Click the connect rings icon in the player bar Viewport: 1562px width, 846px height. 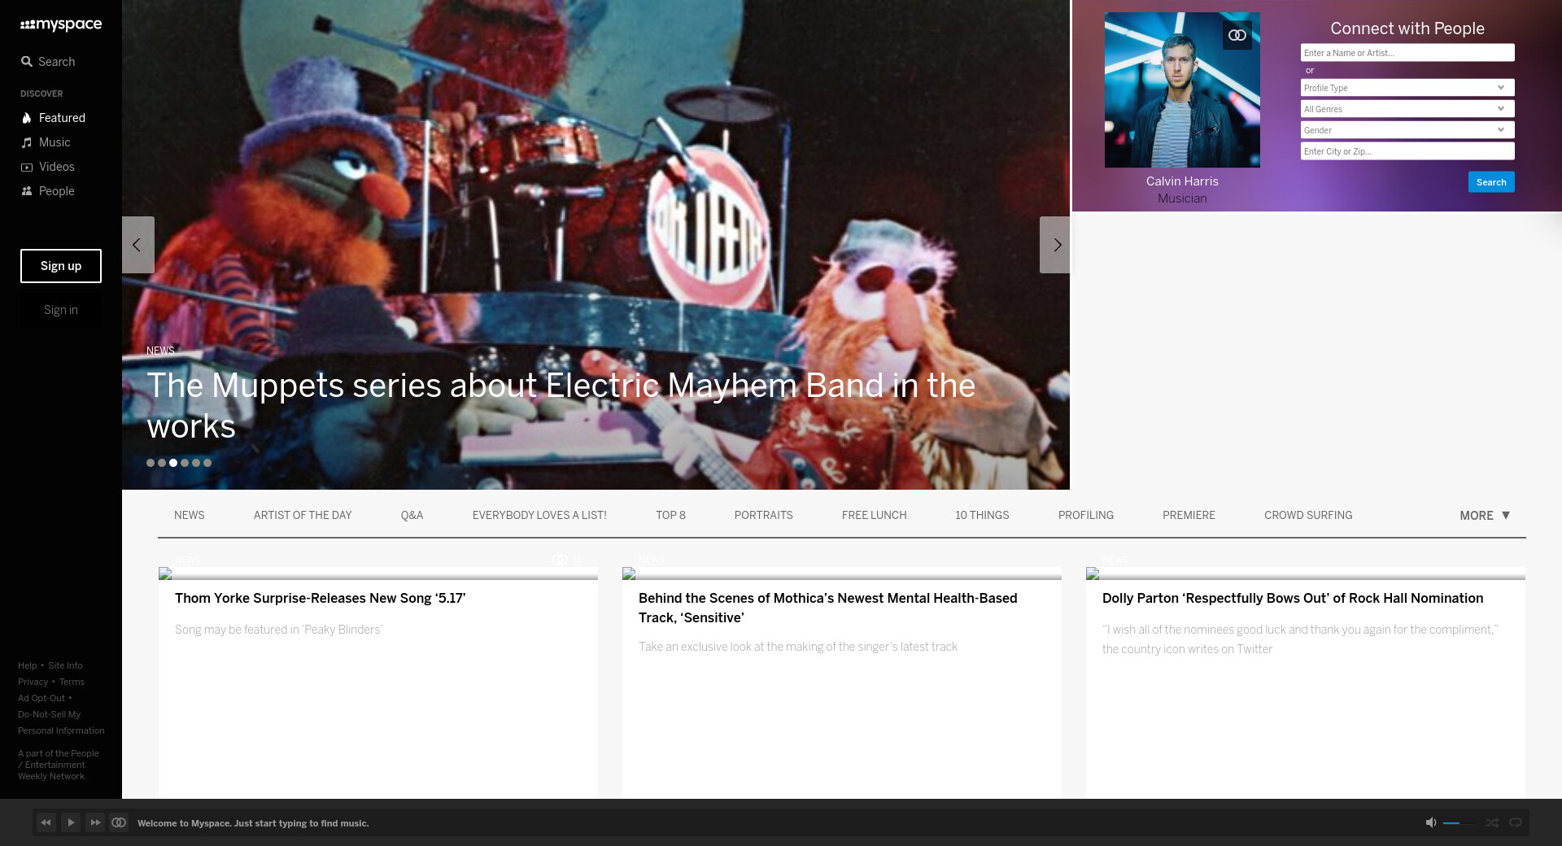click(x=119, y=822)
